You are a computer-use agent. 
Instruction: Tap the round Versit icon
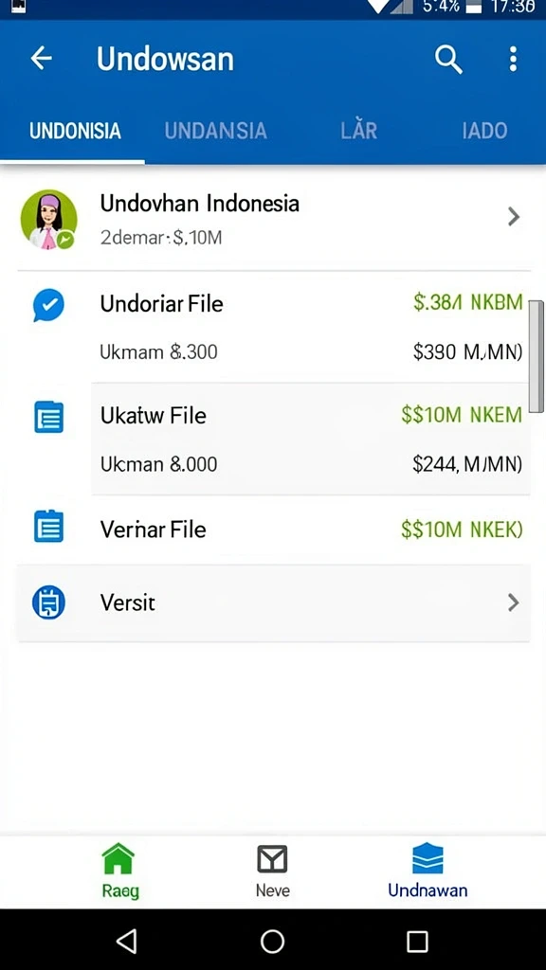(48, 602)
